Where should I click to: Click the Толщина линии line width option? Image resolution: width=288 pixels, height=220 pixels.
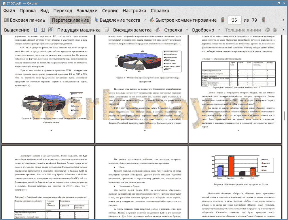click(243, 30)
